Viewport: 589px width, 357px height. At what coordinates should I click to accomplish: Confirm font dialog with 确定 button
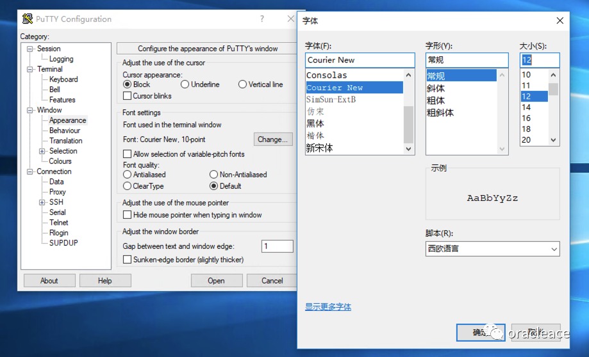pos(481,332)
